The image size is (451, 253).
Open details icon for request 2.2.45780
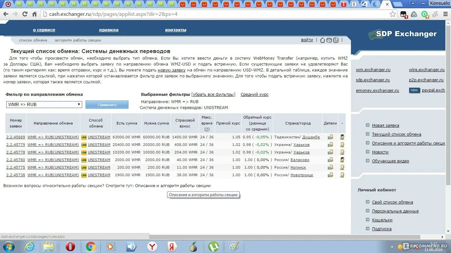(x=330, y=160)
